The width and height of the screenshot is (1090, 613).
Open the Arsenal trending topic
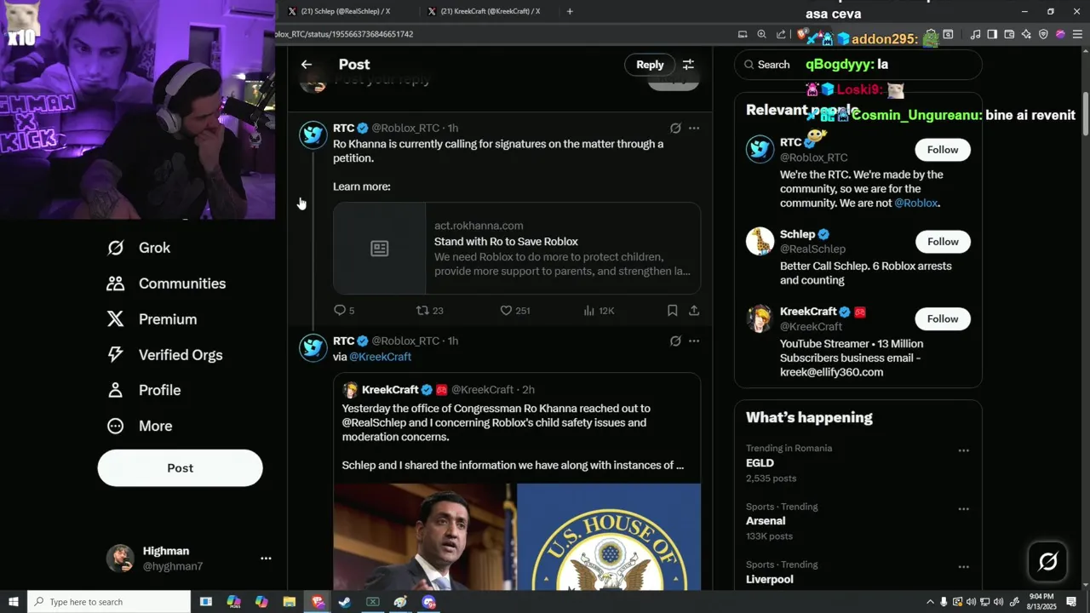858,521
